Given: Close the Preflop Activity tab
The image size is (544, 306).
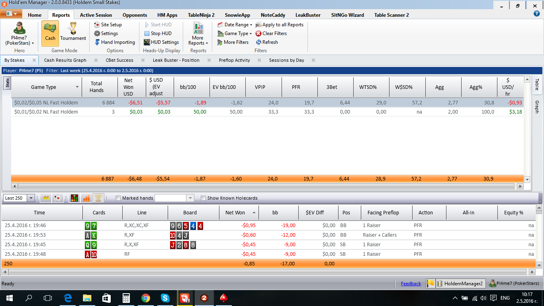Looking at the screenshot, I should tap(259, 61).
